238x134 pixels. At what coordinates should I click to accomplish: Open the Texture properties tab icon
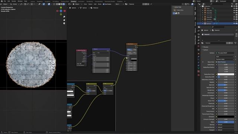(199, 75)
